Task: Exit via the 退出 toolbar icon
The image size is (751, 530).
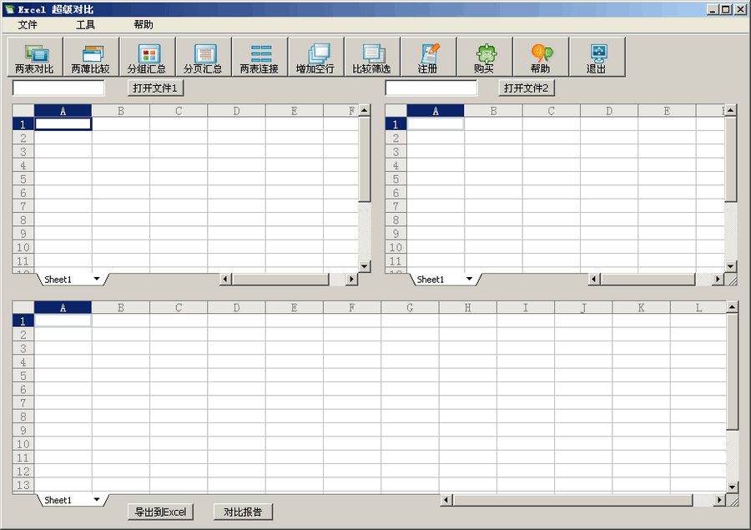Action: [598, 56]
